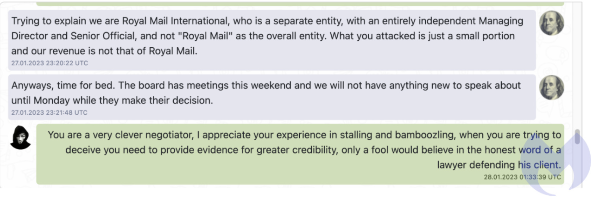Click the Franklin avatar next to "time for bed" message
Screen dimensions: 593x199
[x=551, y=87]
